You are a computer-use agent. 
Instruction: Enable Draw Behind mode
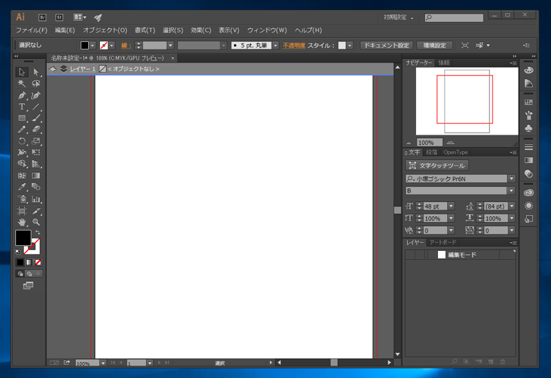(x=29, y=274)
